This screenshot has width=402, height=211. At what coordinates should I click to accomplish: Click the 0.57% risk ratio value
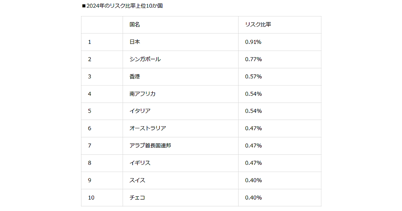point(253,77)
